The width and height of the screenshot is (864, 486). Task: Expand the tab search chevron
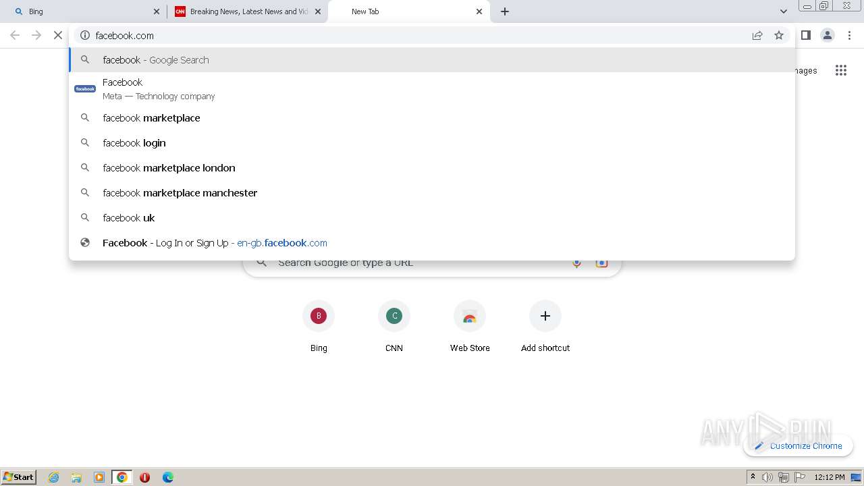coord(783,11)
